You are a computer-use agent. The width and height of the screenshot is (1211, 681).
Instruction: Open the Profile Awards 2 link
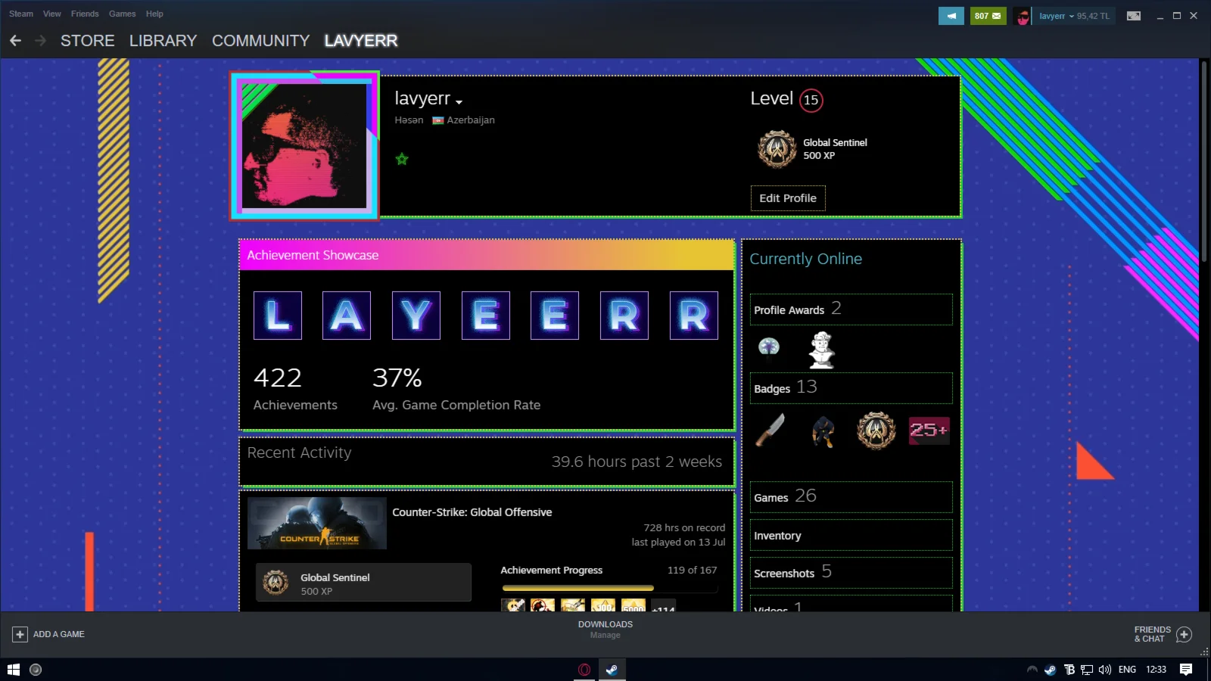click(x=851, y=309)
